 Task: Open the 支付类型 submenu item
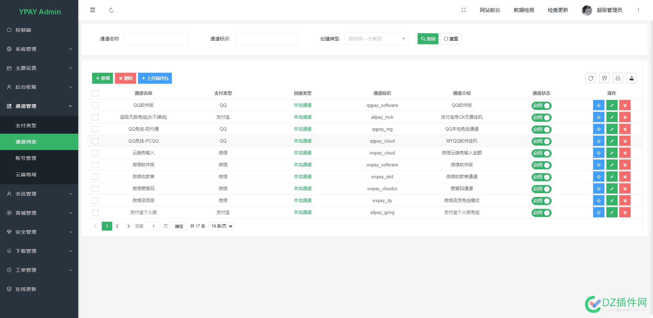tap(39, 125)
